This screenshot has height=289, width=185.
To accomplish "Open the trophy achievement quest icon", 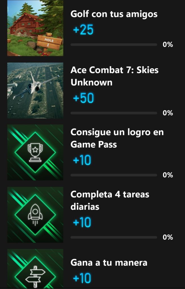I will point(35,152).
